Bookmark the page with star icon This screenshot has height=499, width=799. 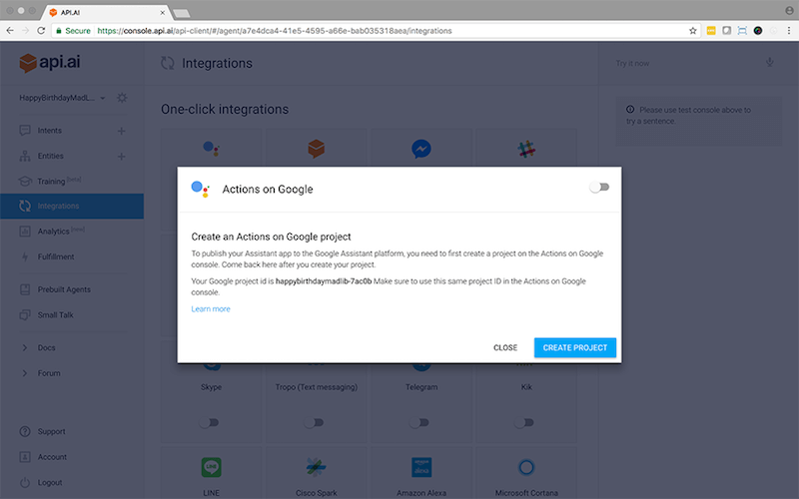tap(692, 31)
